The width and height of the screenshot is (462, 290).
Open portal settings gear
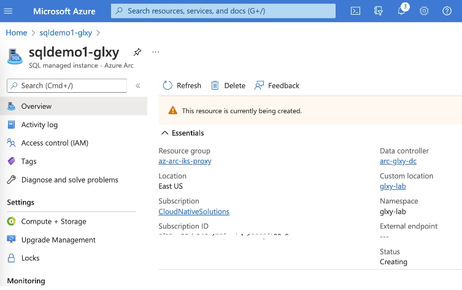[x=424, y=11]
